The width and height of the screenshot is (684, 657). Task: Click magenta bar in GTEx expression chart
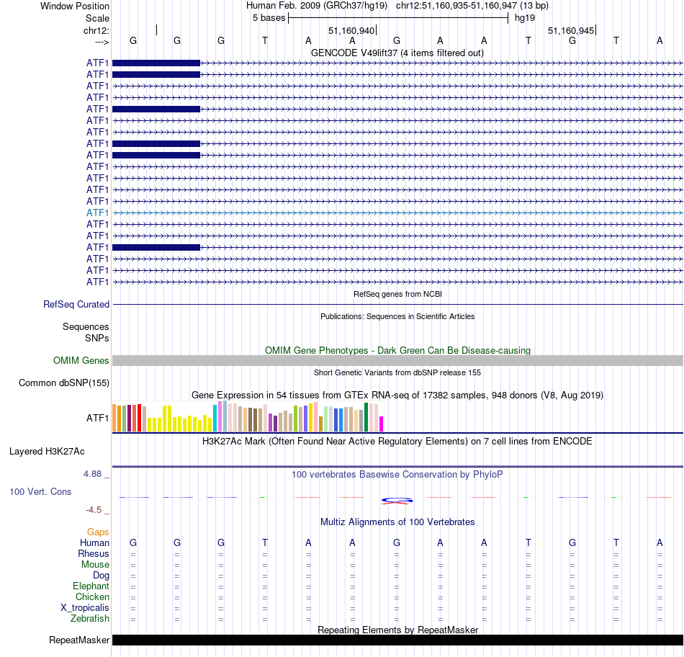381,424
